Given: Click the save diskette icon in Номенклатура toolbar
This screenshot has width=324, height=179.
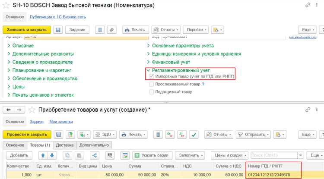Looking at the screenshot, I should 58,30.
